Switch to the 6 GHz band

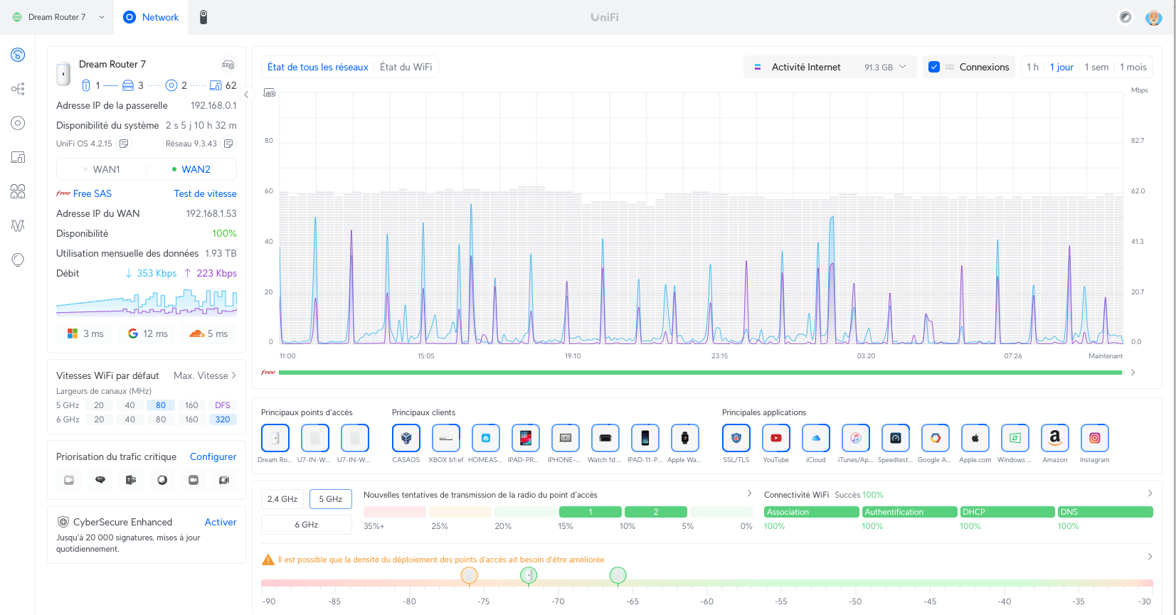307,525
